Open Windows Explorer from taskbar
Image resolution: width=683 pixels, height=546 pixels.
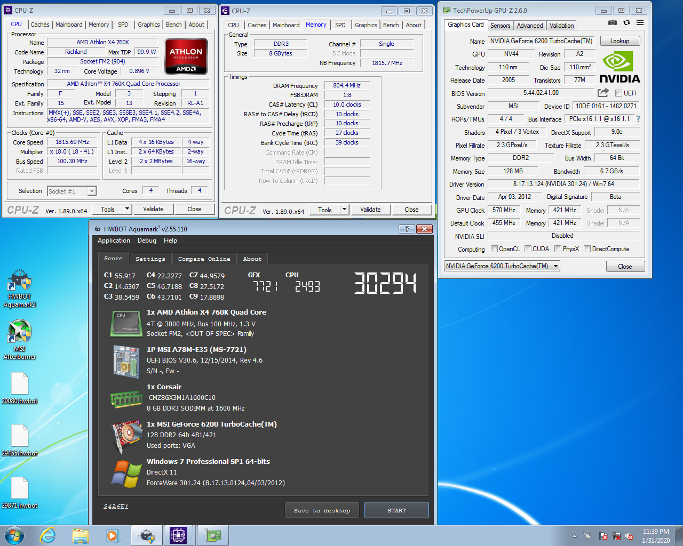81,535
